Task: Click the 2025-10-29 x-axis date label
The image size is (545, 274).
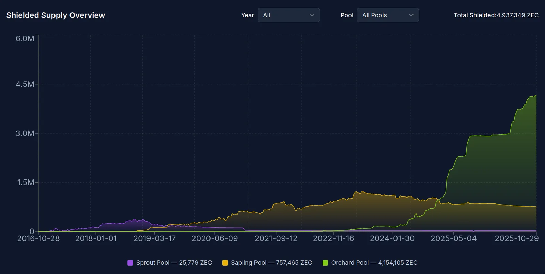Action: pos(517,238)
